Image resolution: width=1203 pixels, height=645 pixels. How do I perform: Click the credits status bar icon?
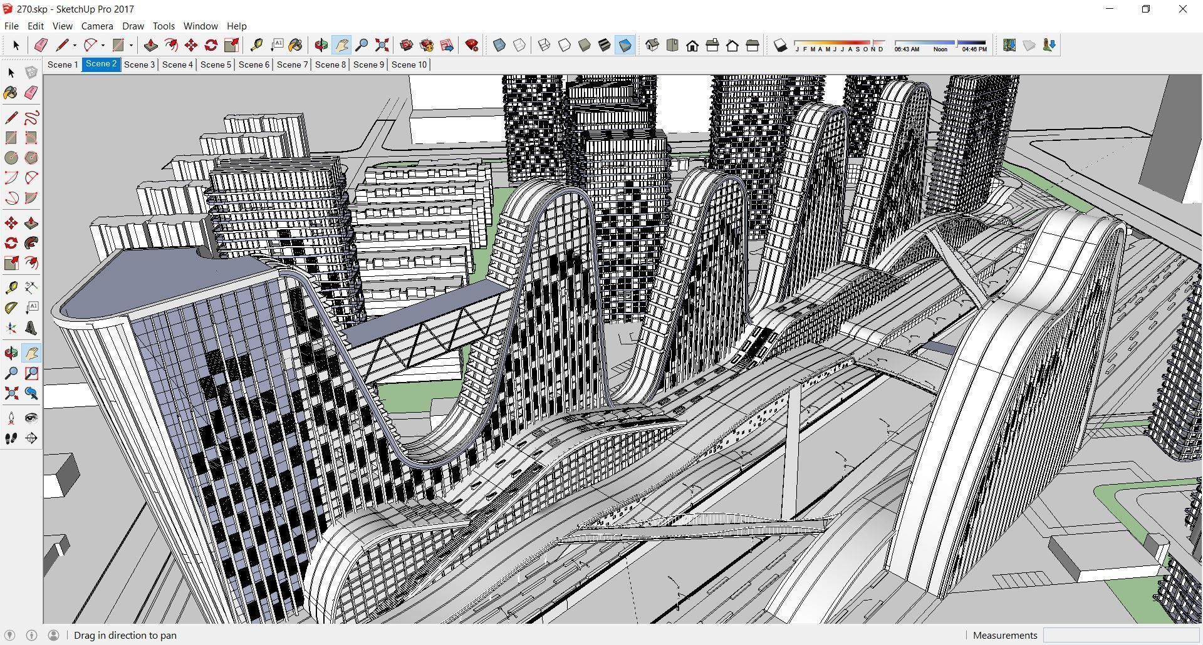click(x=32, y=635)
